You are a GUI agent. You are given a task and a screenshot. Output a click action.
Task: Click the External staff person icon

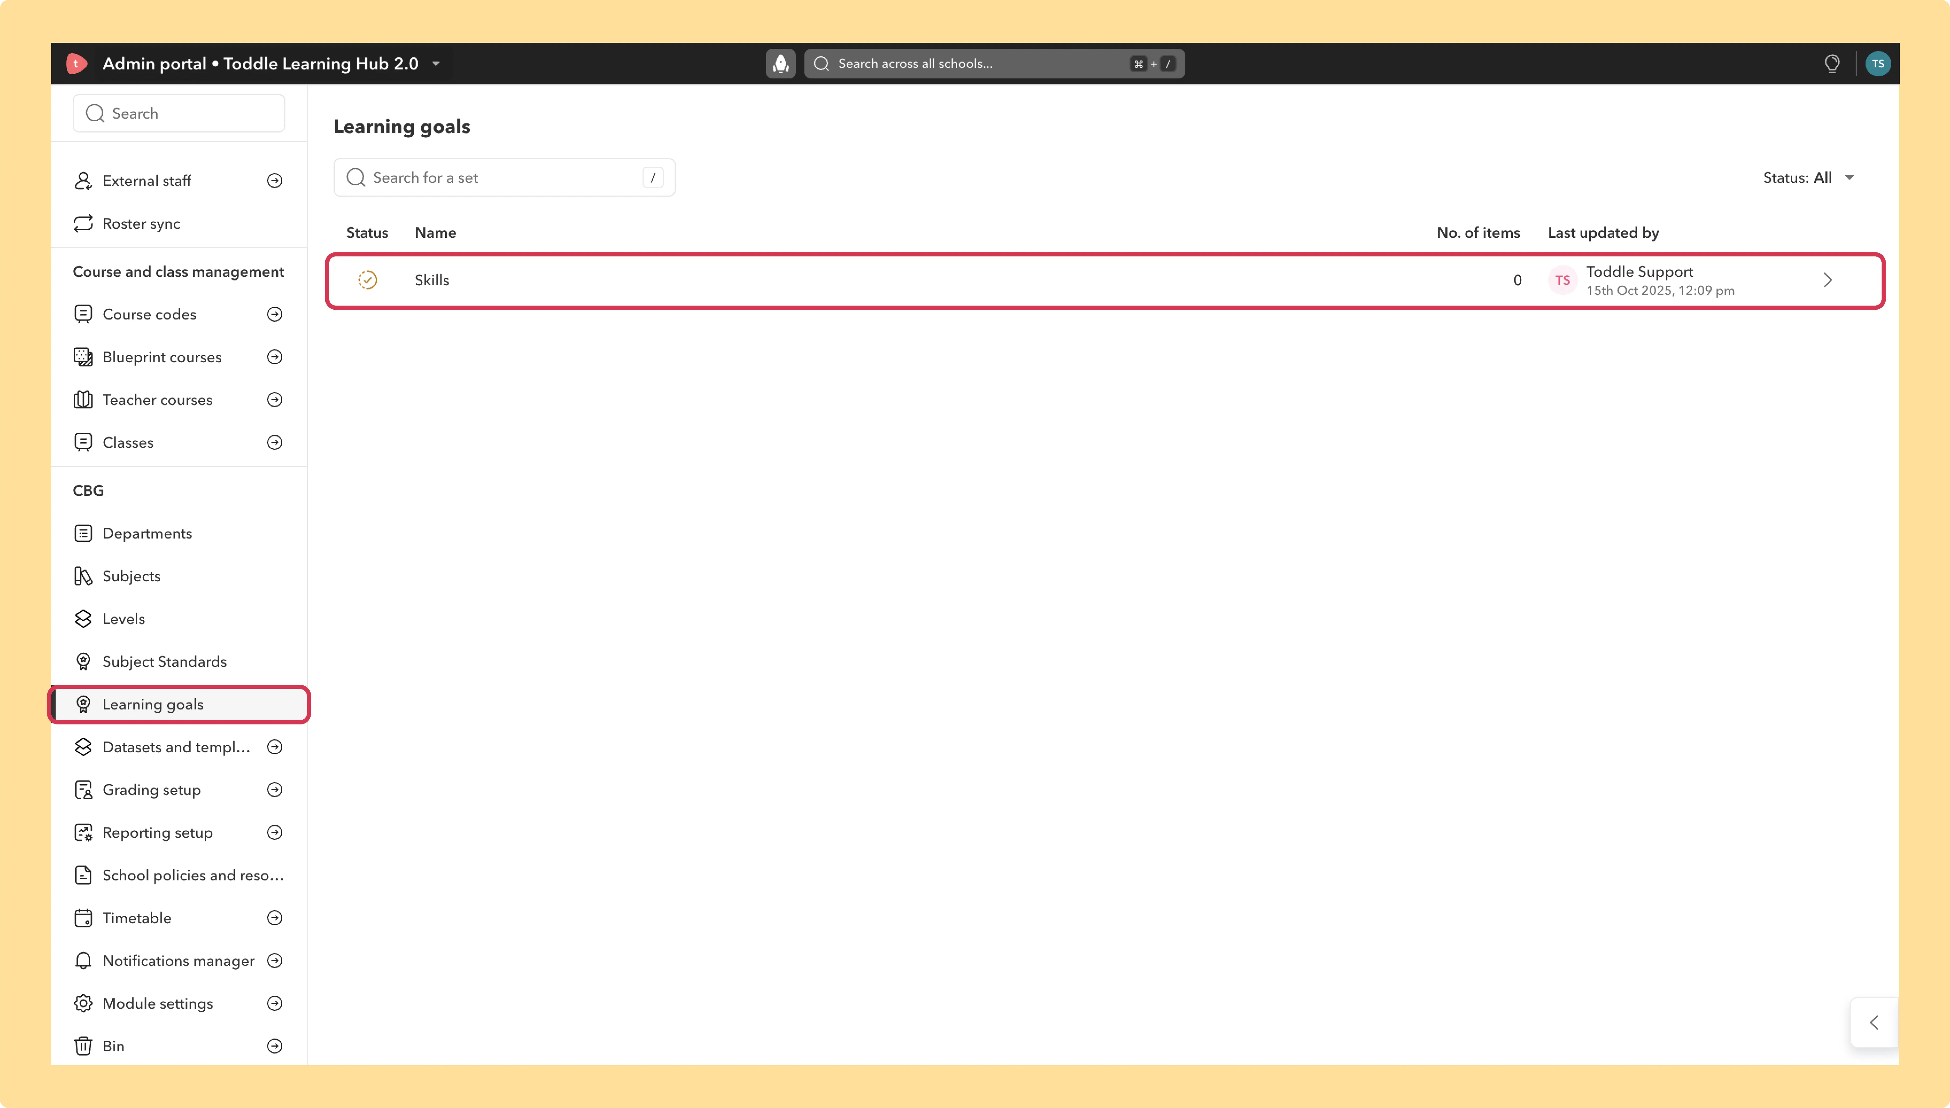click(83, 181)
